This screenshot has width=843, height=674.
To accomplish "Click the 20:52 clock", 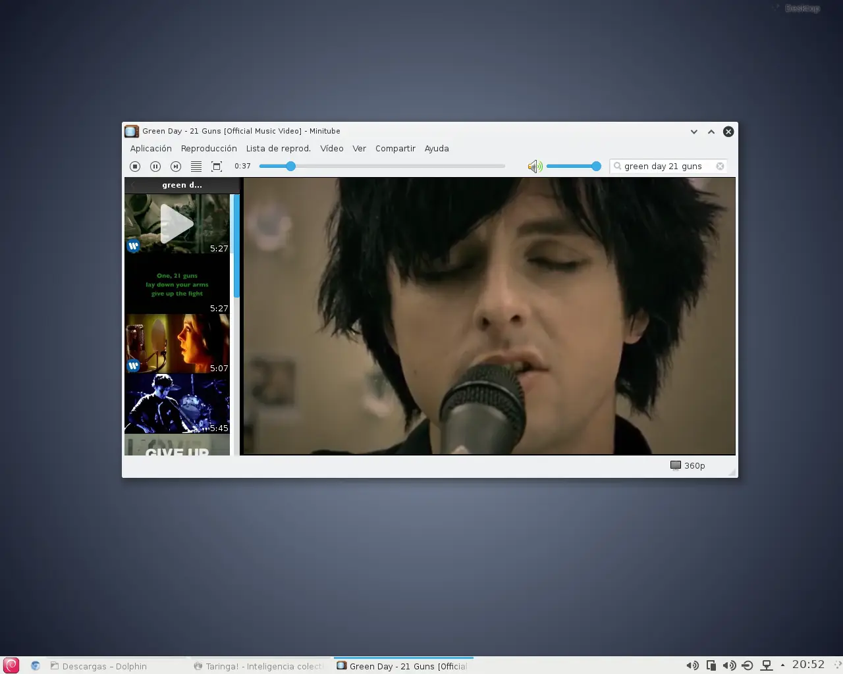I will click(808, 665).
